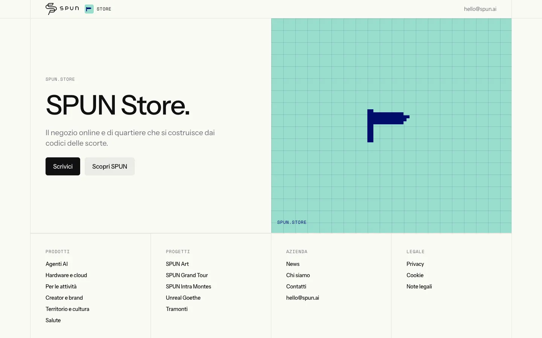Go to Per le attività

pyautogui.click(x=61, y=287)
